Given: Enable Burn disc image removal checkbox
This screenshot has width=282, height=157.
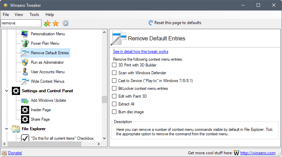Looking at the screenshot, I should pyautogui.click(x=114, y=112).
